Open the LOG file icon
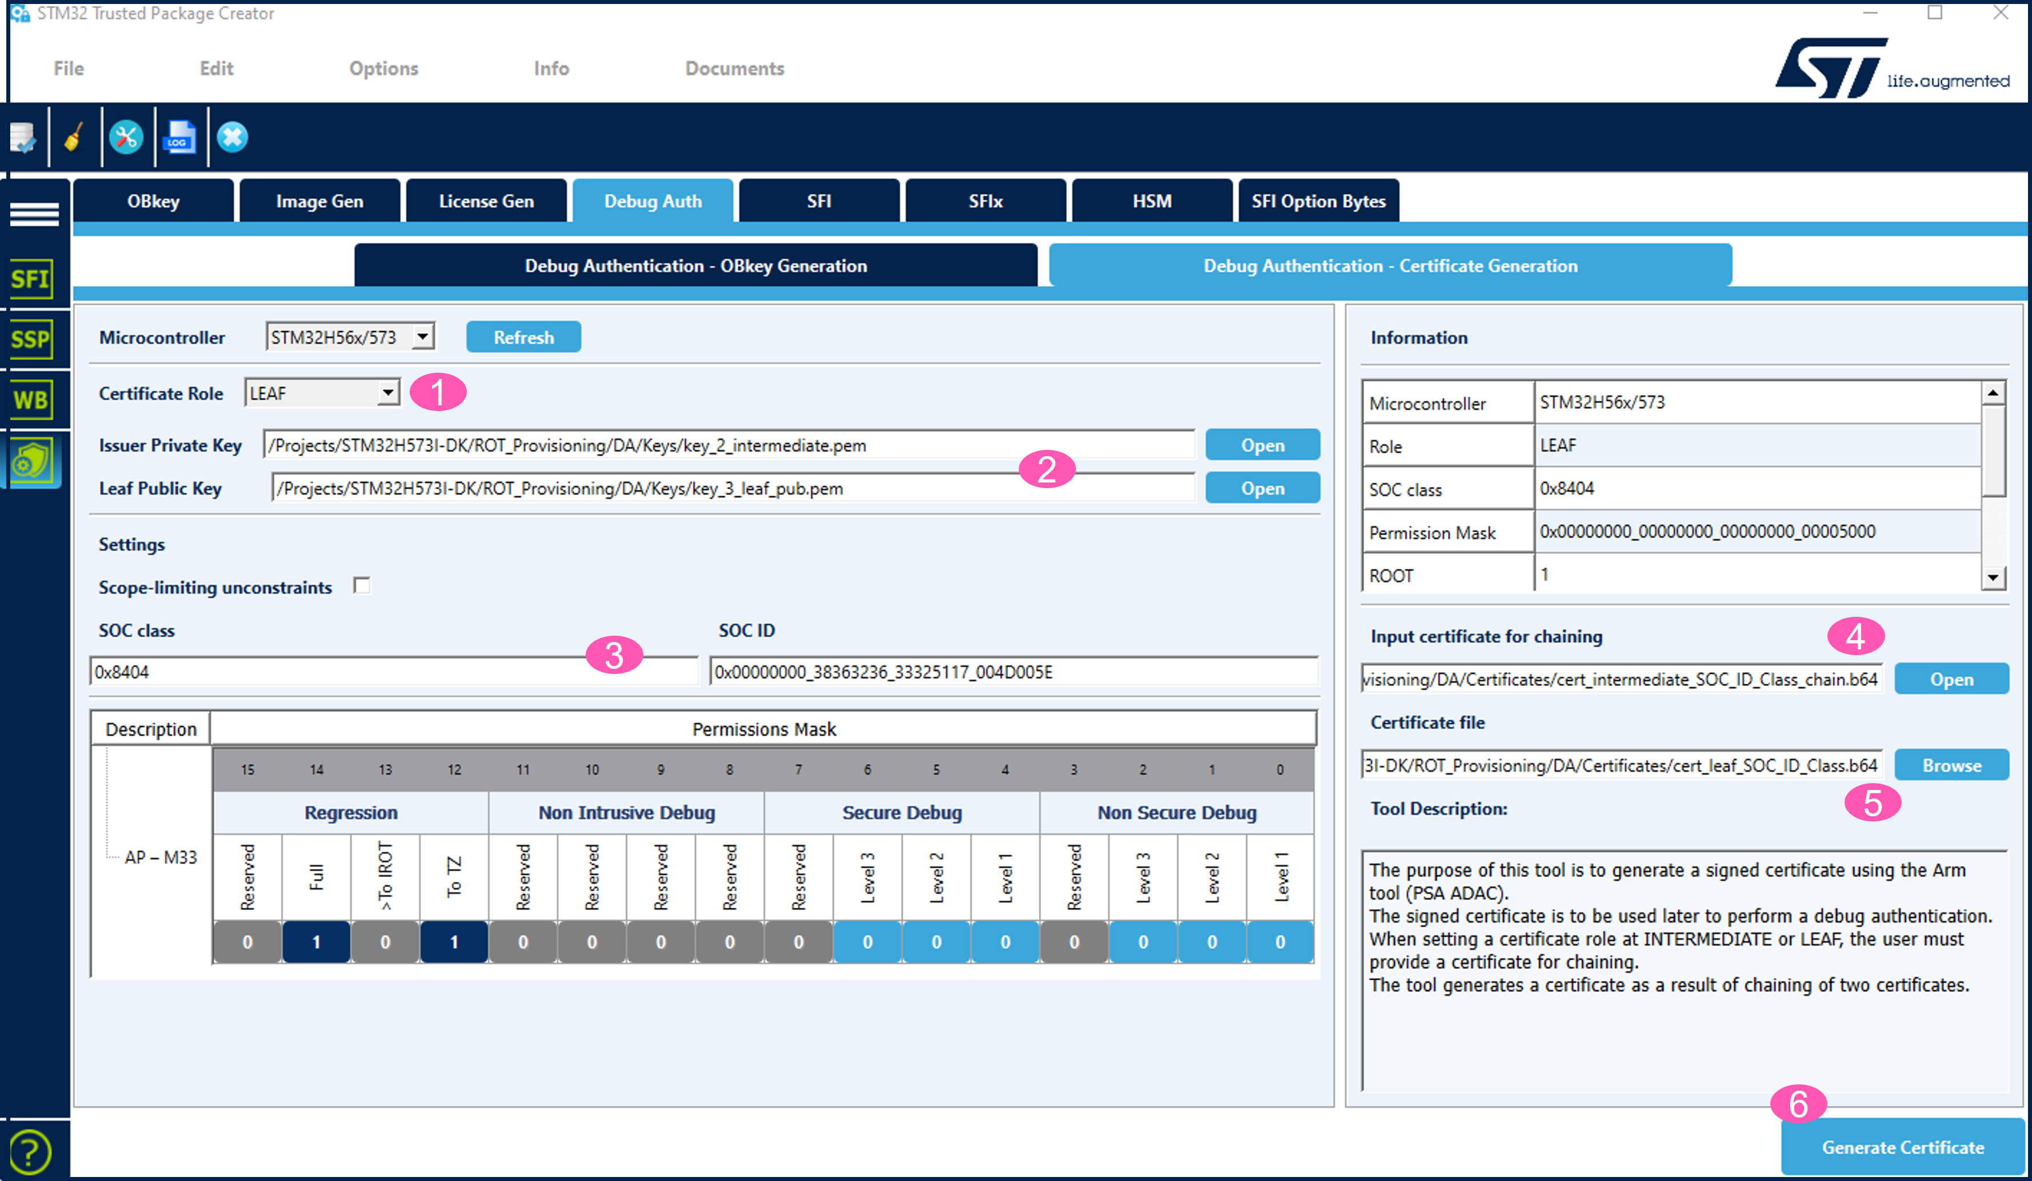The image size is (2032, 1181). (x=179, y=137)
